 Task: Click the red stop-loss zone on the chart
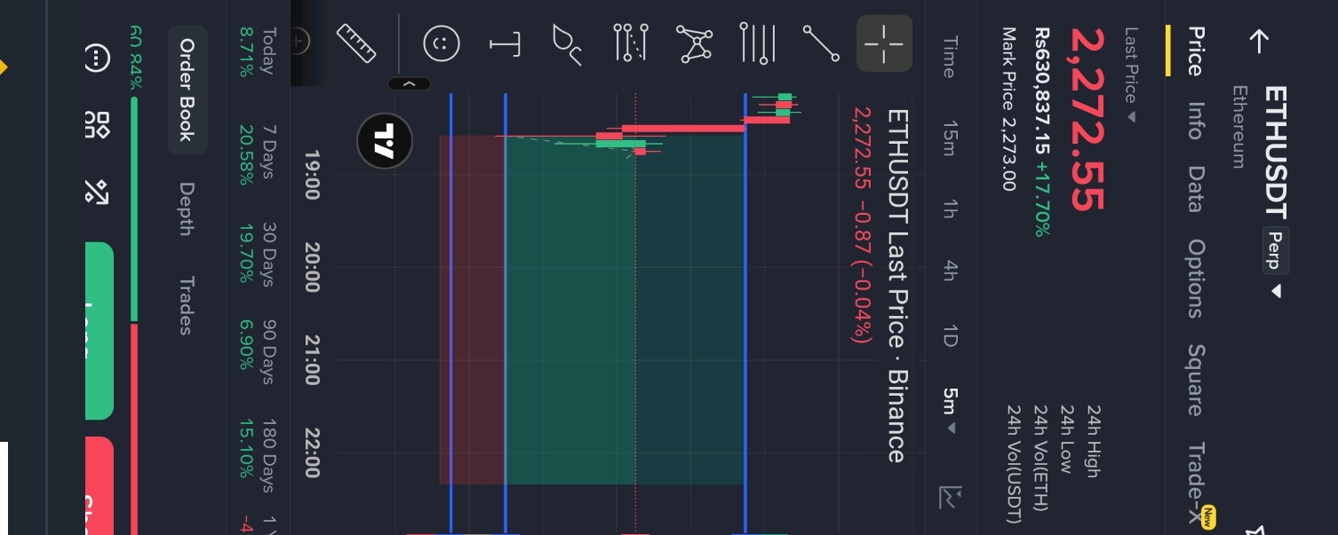point(473,310)
